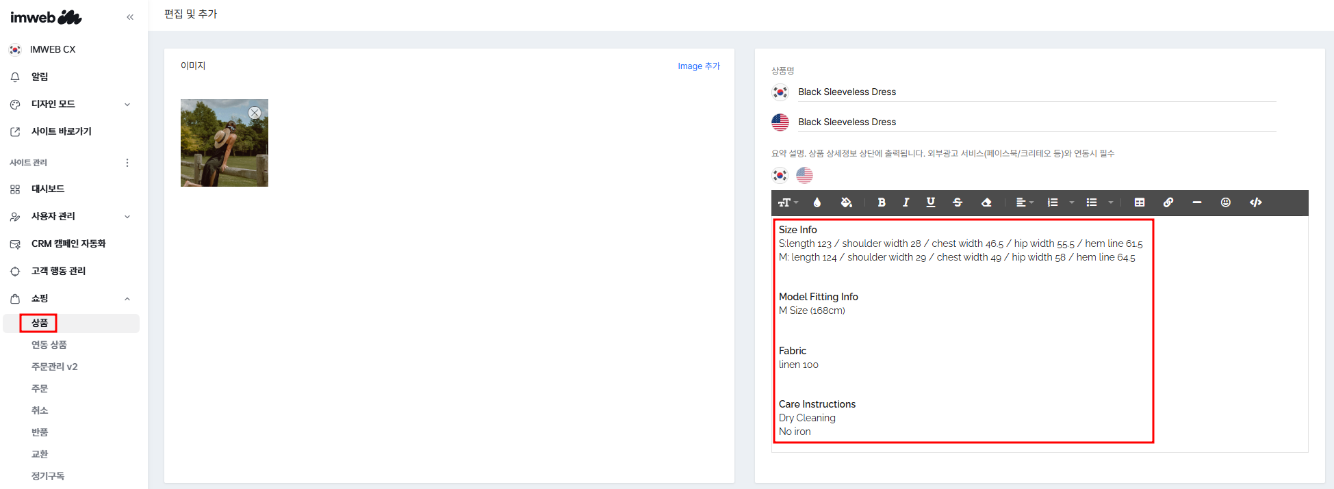
Task: Click the Size Info heading in editor
Action: (798, 230)
